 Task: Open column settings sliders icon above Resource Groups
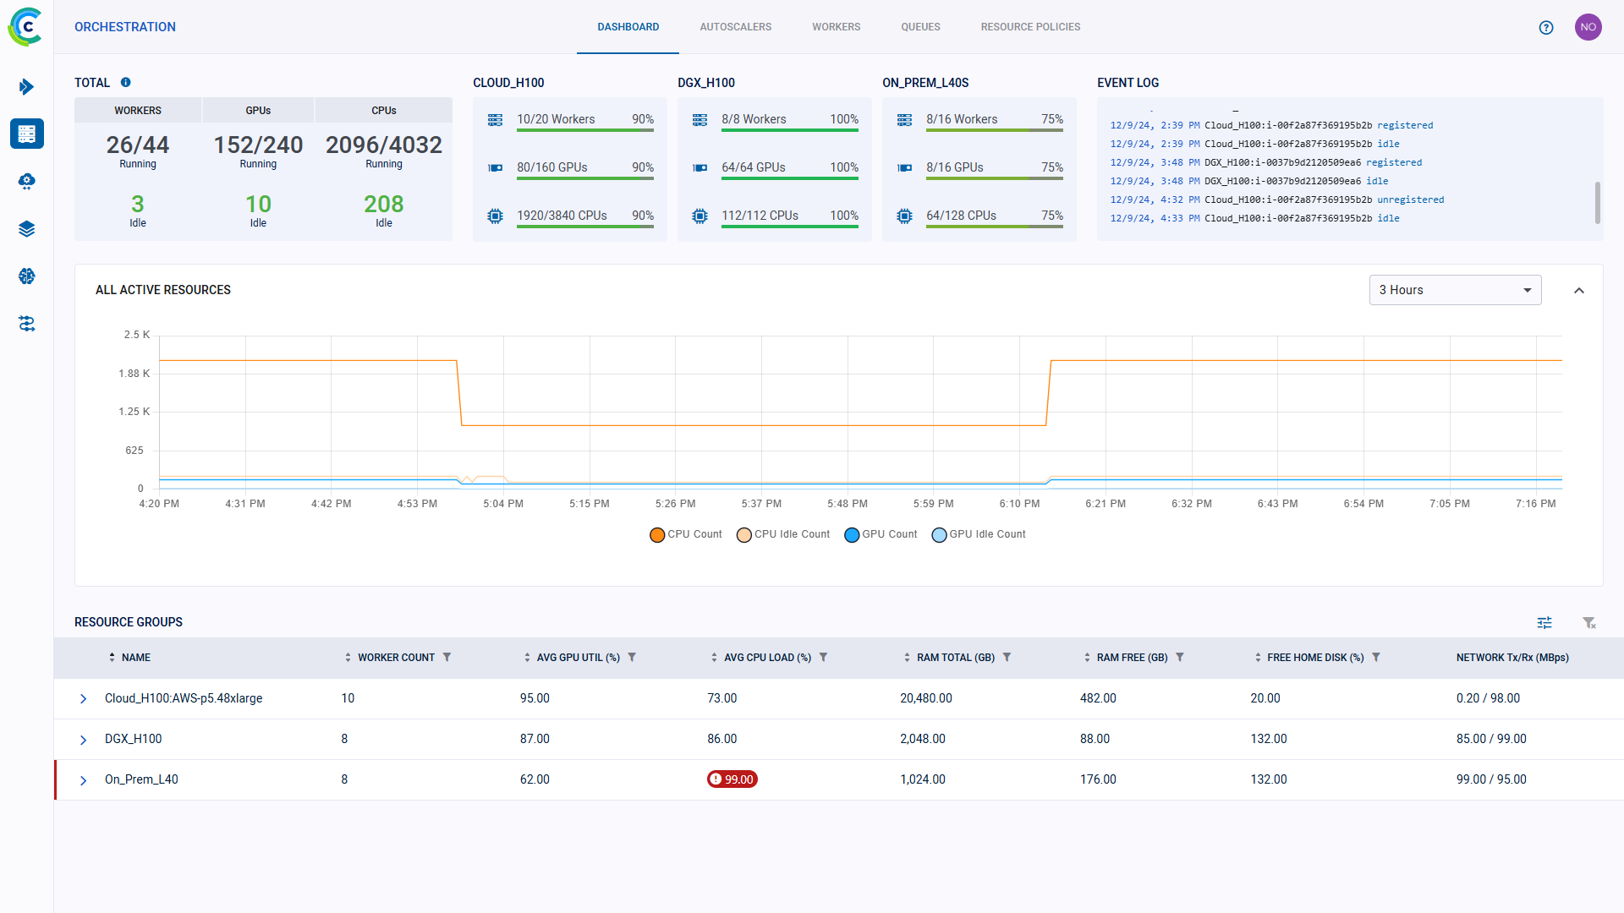coord(1544,623)
